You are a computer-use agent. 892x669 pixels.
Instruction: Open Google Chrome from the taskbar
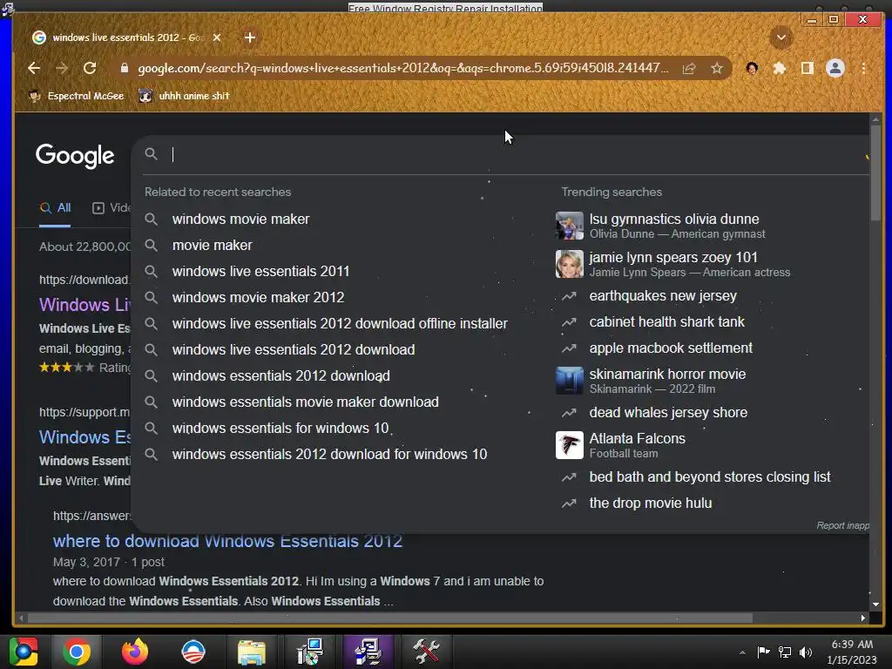(77, 652)
